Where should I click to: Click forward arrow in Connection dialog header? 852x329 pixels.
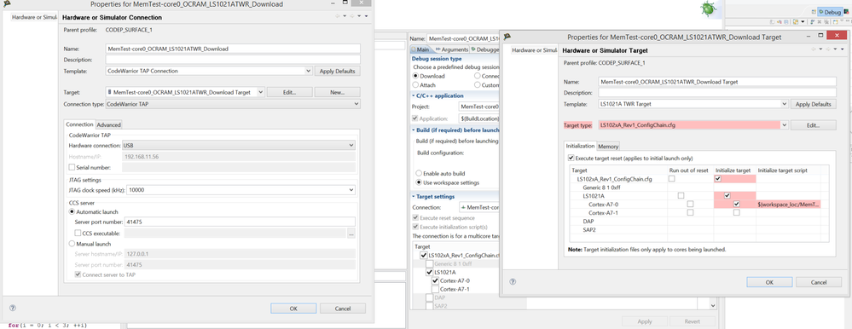coord(352,17)
